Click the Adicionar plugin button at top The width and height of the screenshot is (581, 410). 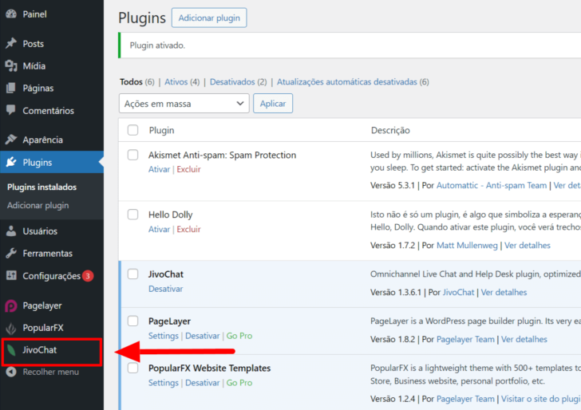point(209,18)
